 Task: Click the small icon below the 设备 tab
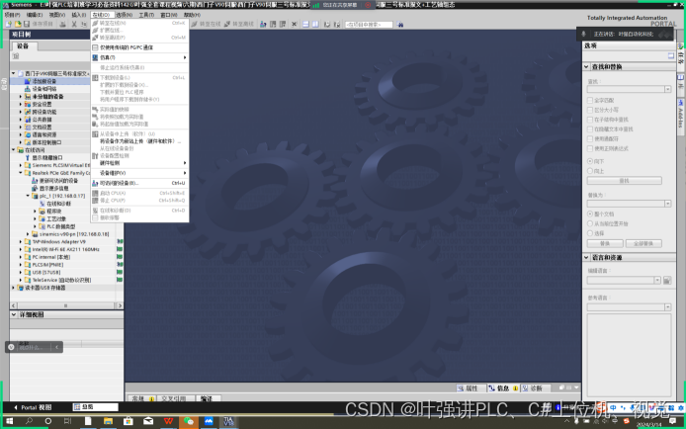click(16, 56)
